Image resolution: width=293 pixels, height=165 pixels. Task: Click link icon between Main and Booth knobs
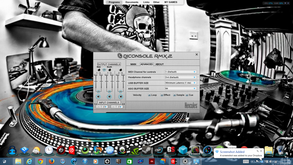click(x=104, y=70)
